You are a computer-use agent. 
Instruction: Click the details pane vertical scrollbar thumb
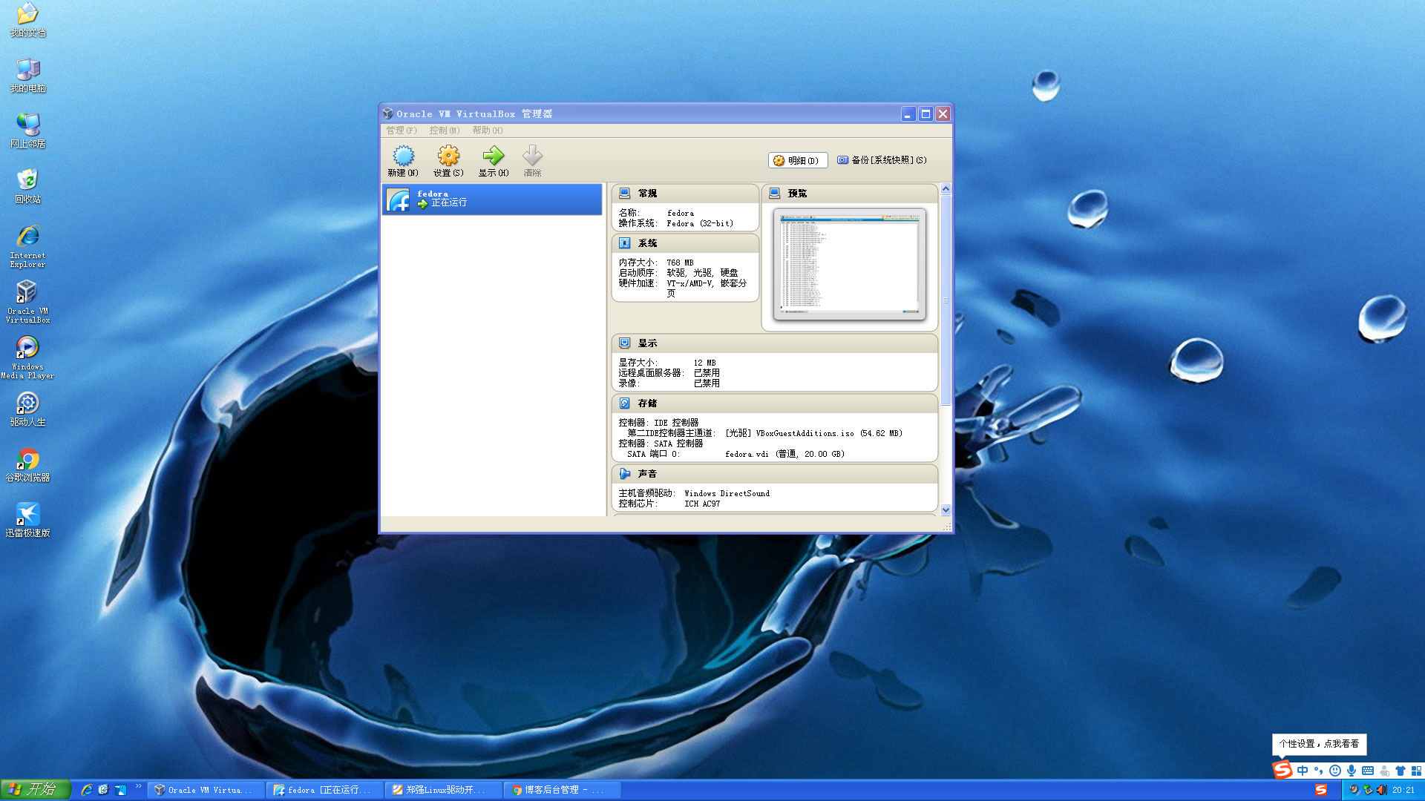(946, 300)
